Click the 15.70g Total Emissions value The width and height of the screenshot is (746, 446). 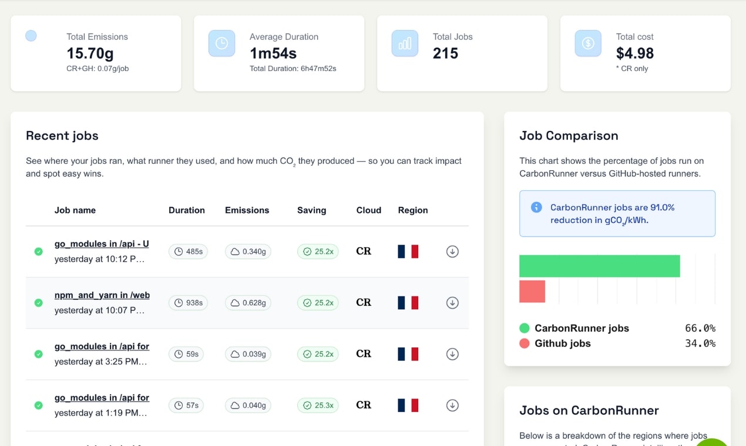[90, 53]
